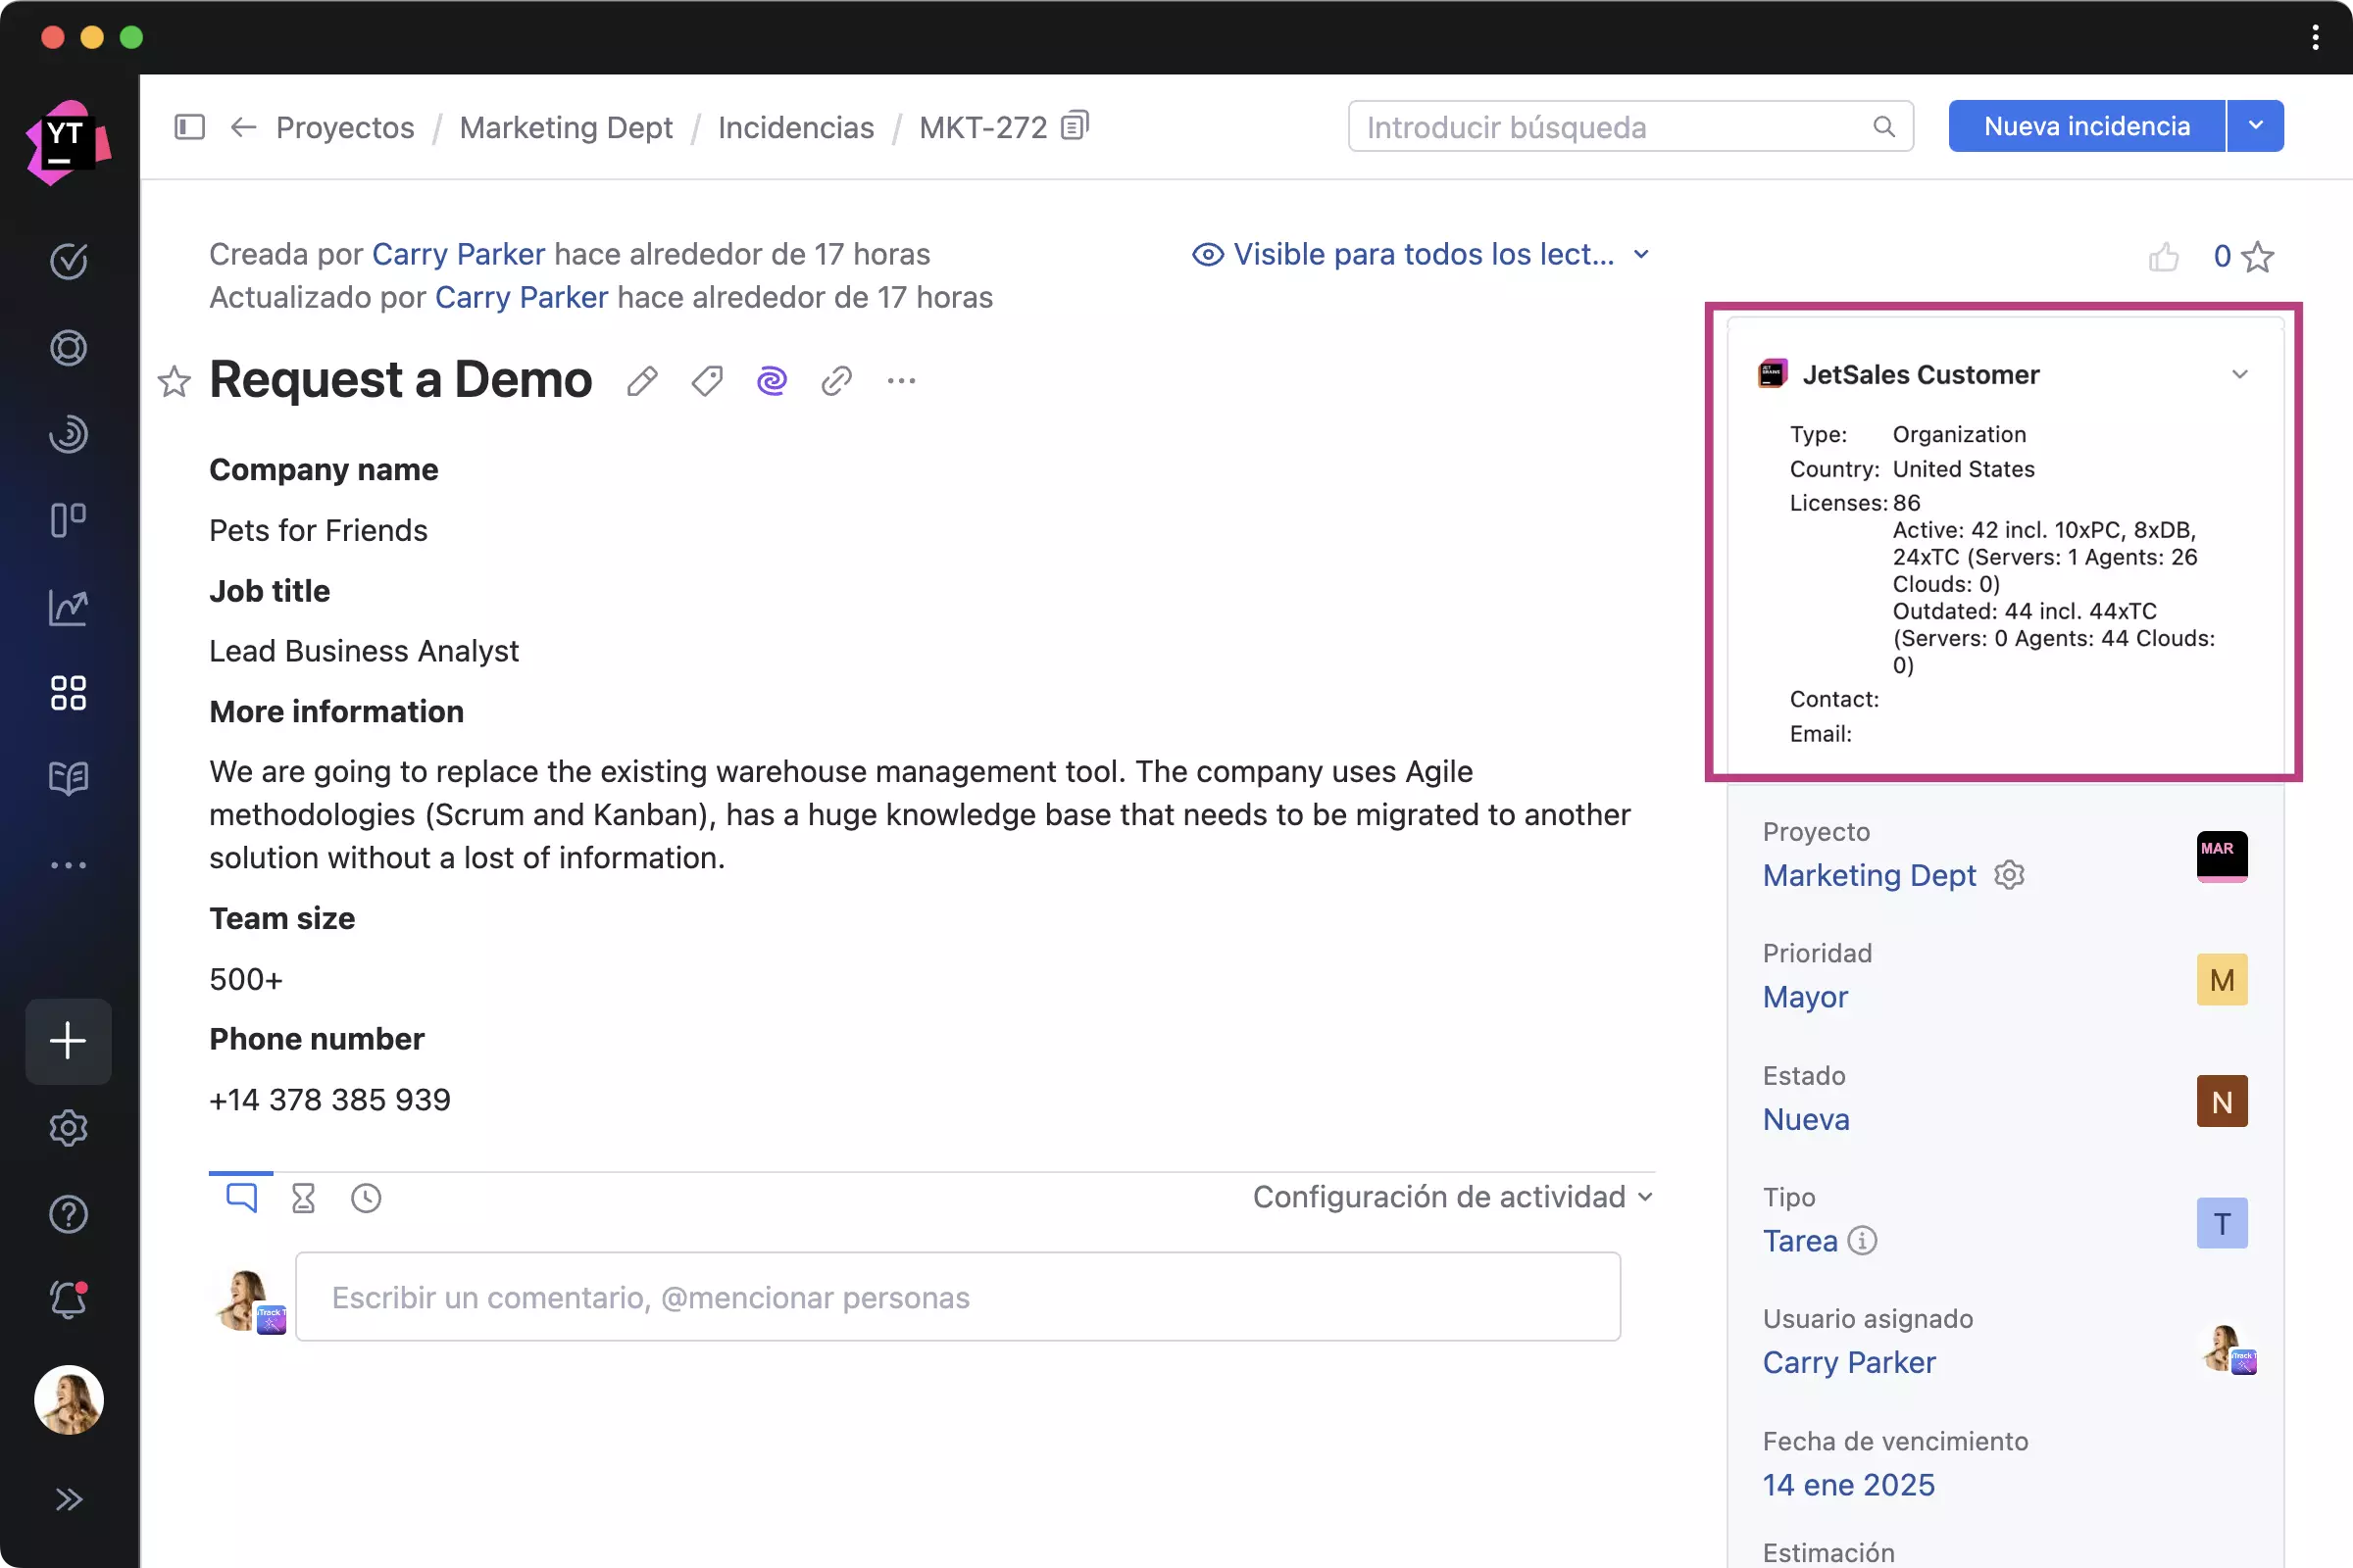Copy the MKT-272 issue ID icon
Image resolution: width=2353 pixels, height=1568 pixels.
(x=1075, y=126)
